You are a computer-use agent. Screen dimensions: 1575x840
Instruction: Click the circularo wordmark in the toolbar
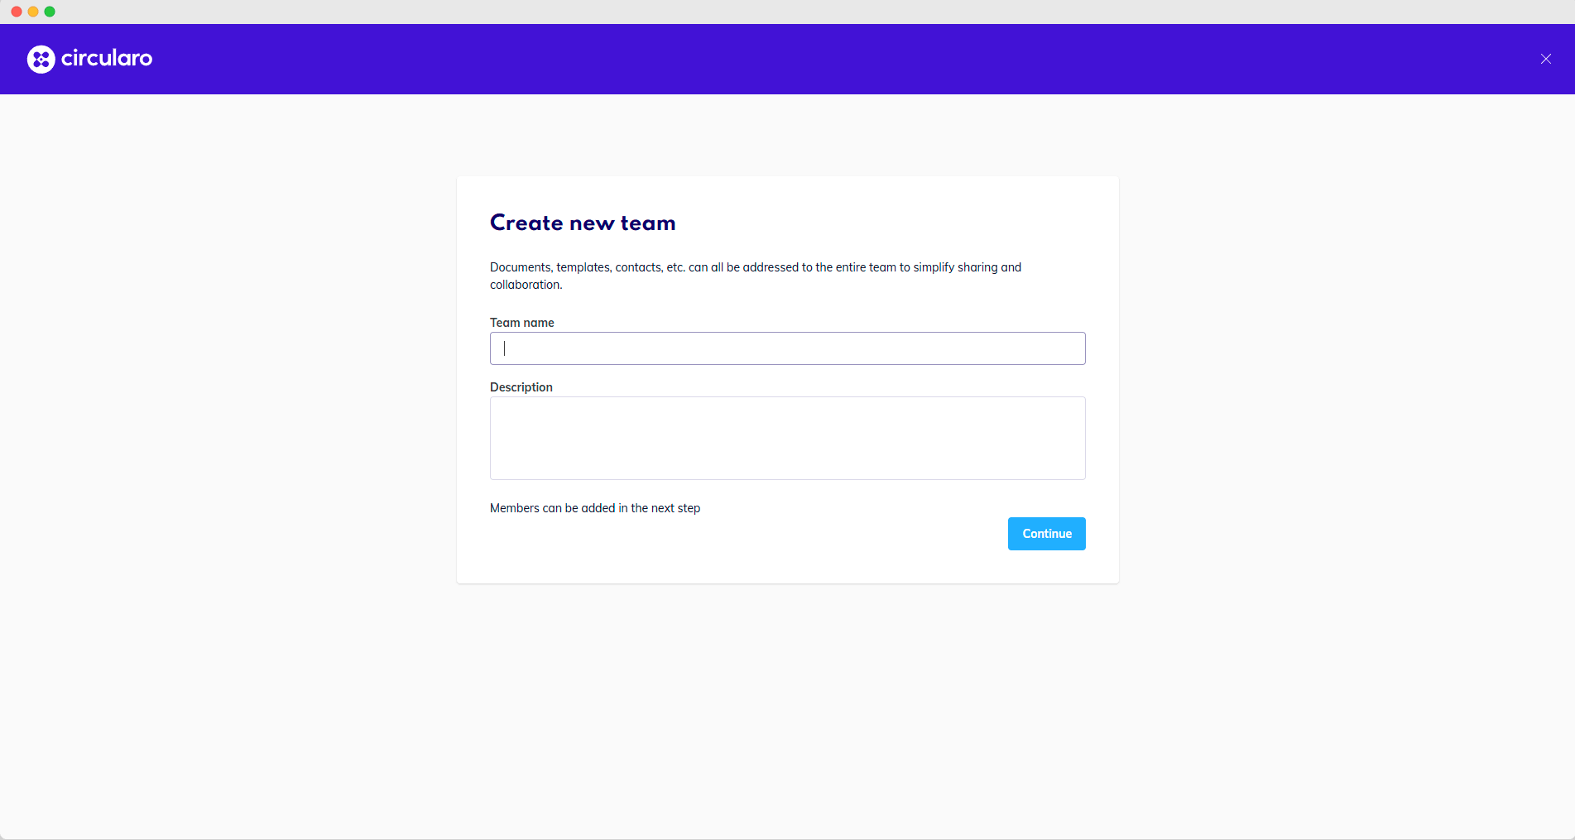[106, 59]
